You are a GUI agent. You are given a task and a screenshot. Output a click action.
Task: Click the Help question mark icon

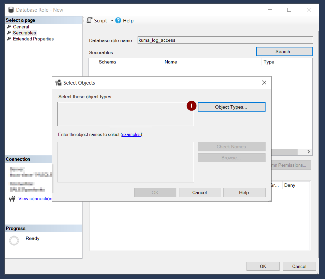coord(118,20)
